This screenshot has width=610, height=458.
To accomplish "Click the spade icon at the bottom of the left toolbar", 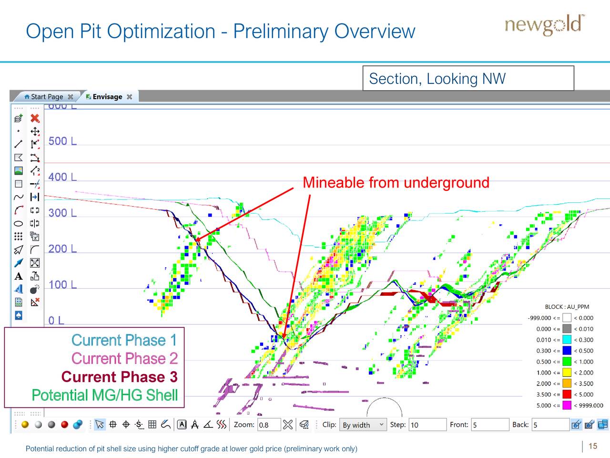I will click(18, 315).
